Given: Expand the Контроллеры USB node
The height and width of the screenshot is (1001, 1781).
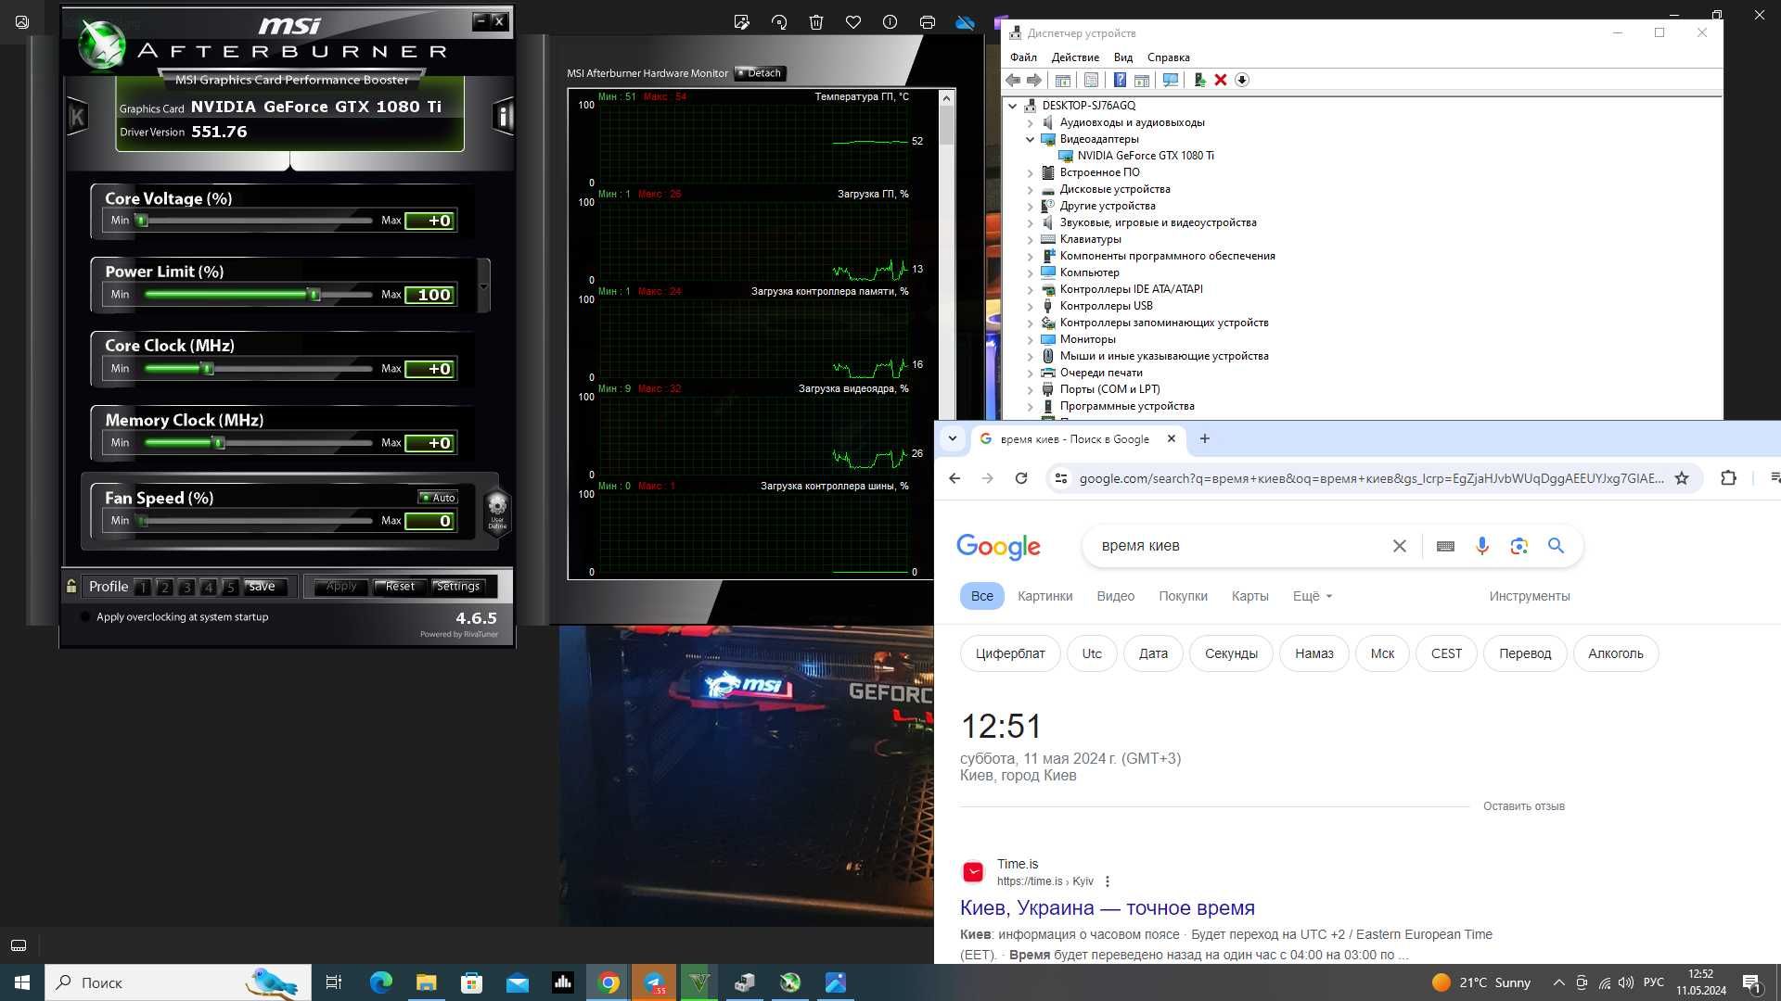Looking at the screenshot, I should click(1030, 306).
